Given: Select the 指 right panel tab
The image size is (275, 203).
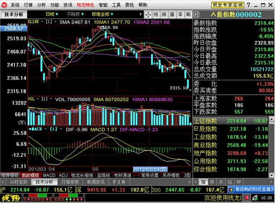Looking at the screenshot, I should [x=203, y=182].
